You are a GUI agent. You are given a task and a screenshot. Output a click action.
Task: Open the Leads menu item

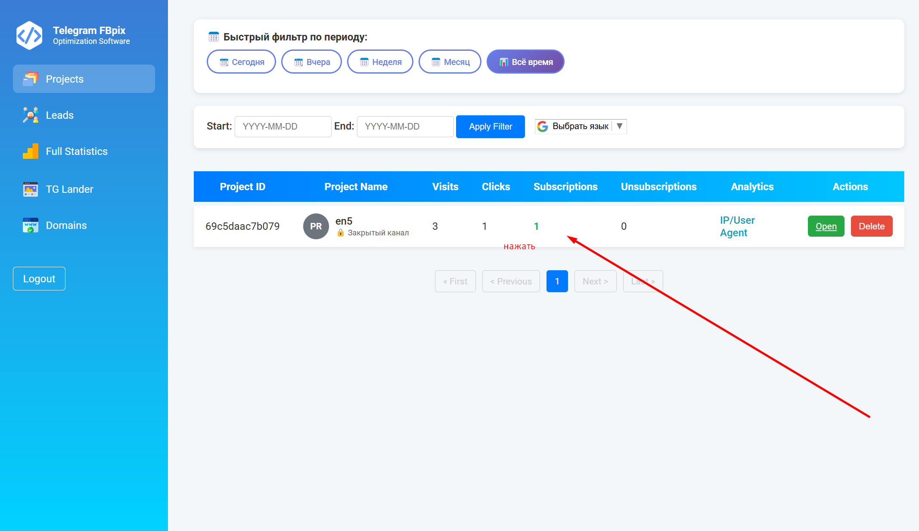(x=59, y=115)
